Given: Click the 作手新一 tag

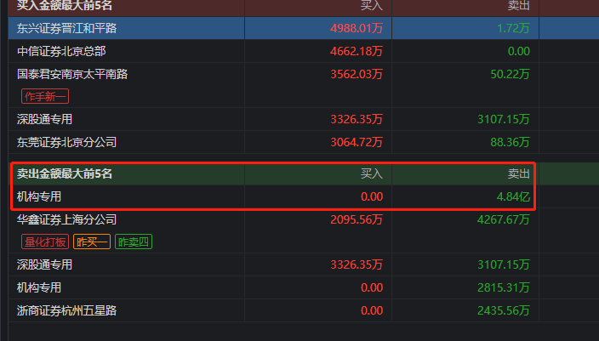Looking at the screenshot, I should click(x=45, y=96).
